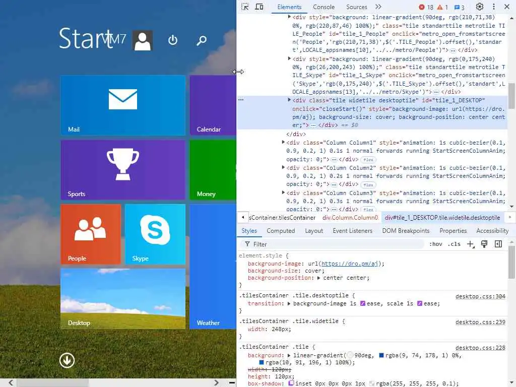This screenshot has width=516, height=387.
Task: Close the DevTools panel
Action: (x=507, y=7)
